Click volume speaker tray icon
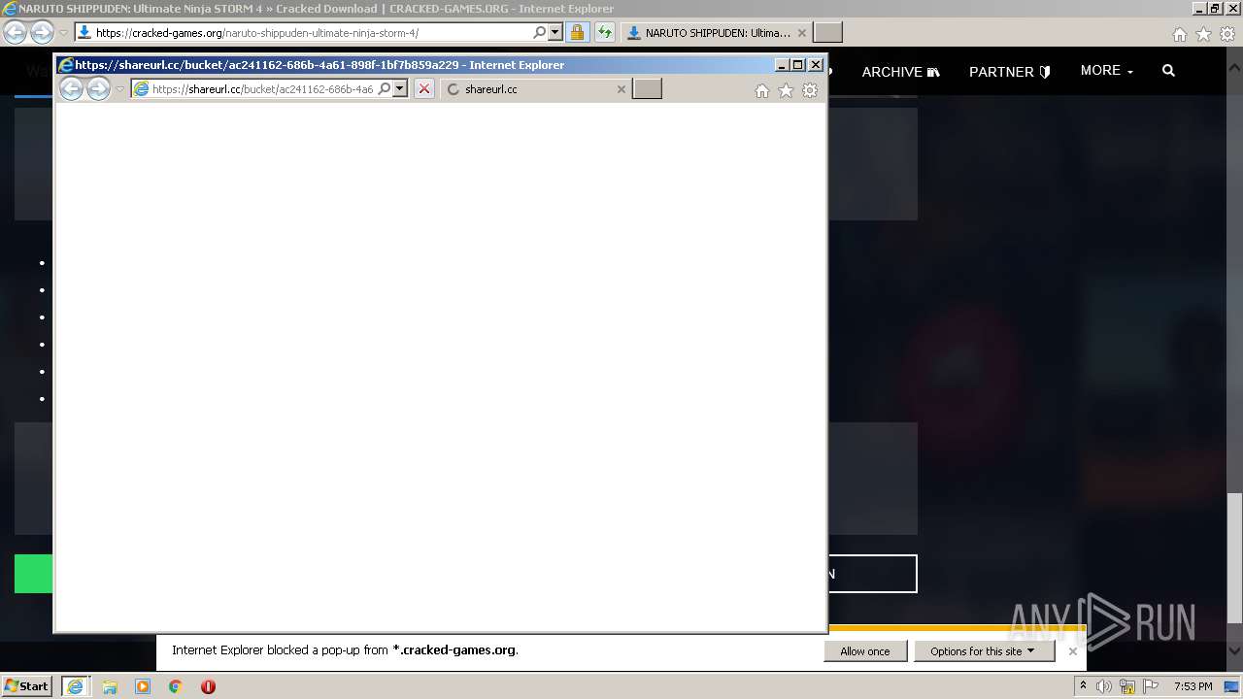Viewport: 1243px width, 699px height. coord(1104,686)
